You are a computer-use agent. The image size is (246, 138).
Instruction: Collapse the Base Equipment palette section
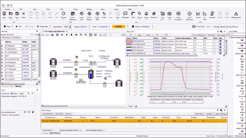tap(229, 37)
